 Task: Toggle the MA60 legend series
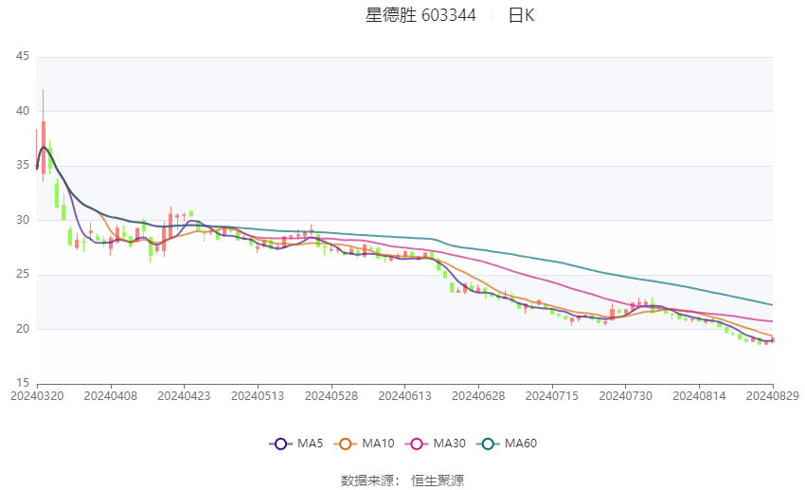tap(507, 444)
